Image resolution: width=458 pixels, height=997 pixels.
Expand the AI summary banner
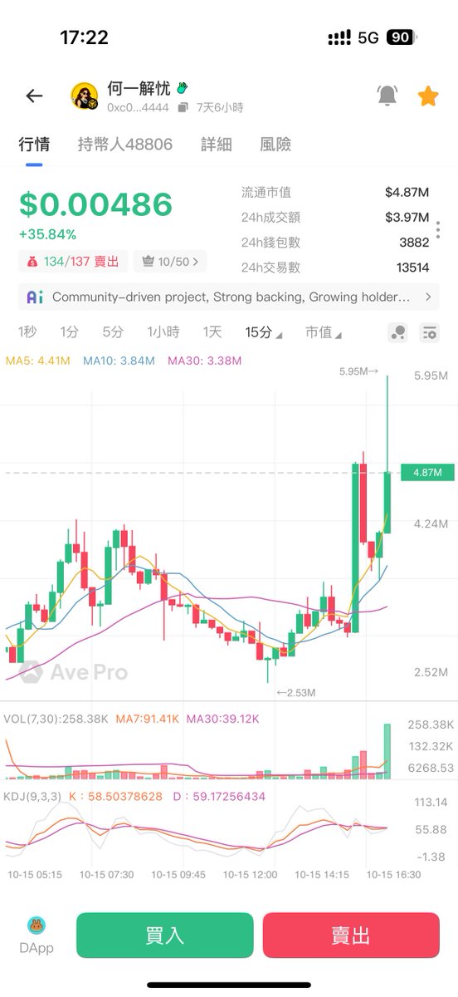click(x=229, y=297)
